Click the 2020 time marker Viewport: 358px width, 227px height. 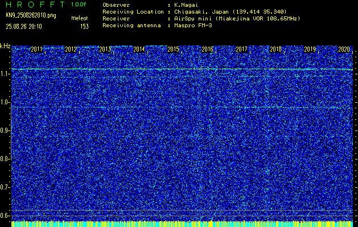point(344,49)
